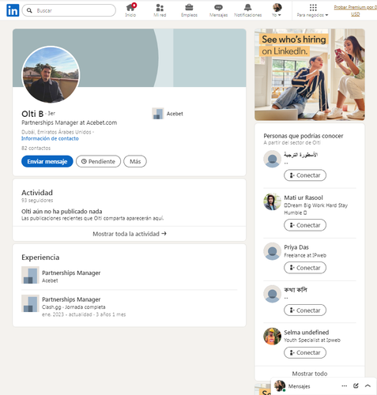377x395 pixels.
Task: Focus the Buscar search field
Action: [x=69, y=10]
